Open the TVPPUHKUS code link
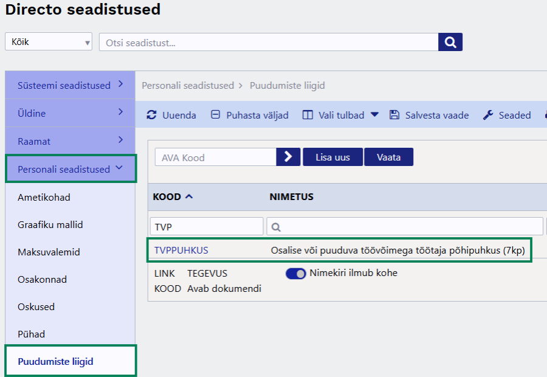 click(x=181, y=250)
